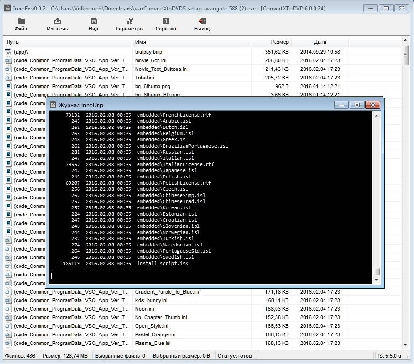Open the Вид view icon
Screen dimensions: 414x364
[93, 21]
